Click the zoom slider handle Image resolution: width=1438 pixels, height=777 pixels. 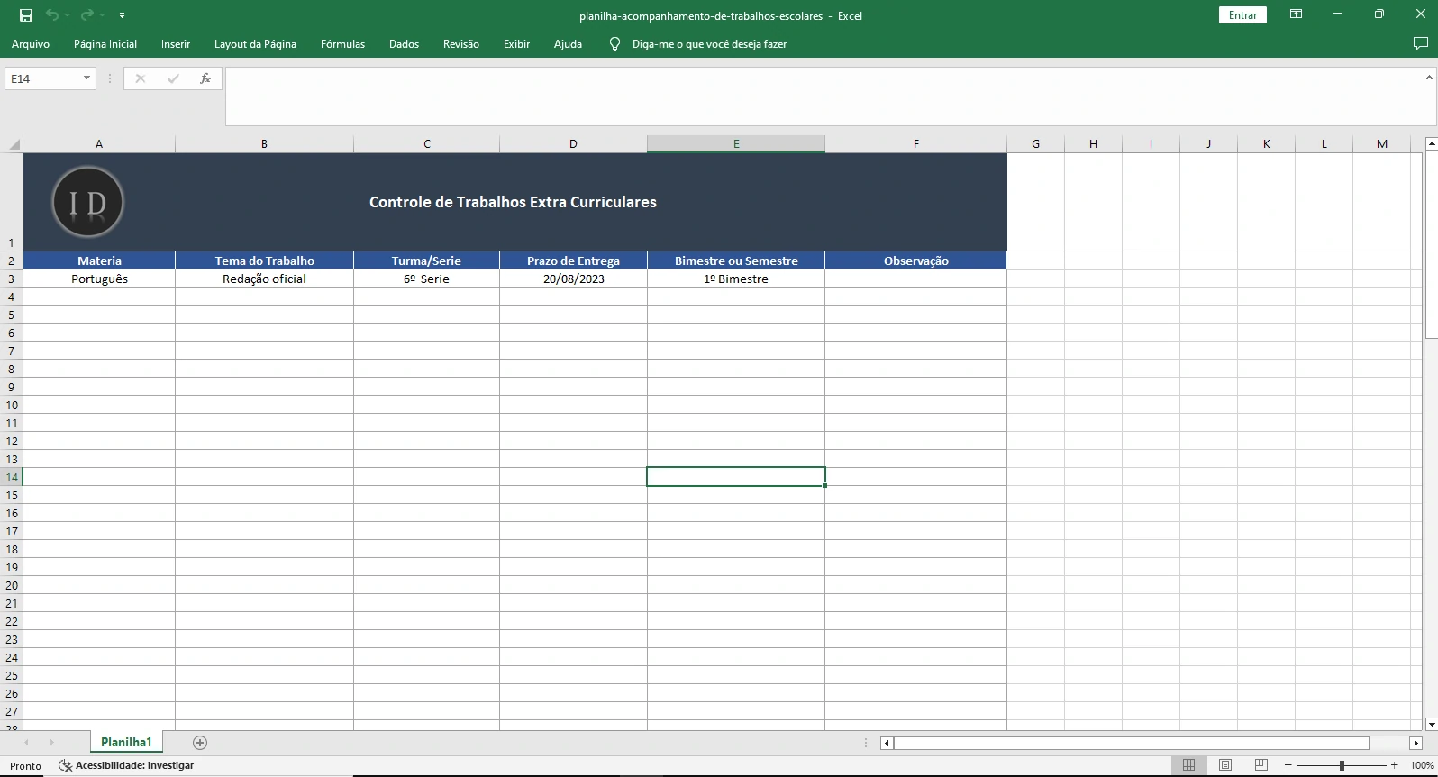(x=1342, y=765)
